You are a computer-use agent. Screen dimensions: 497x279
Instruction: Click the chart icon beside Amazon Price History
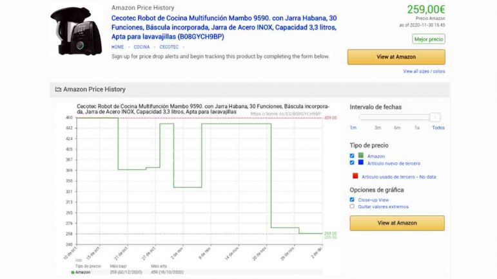point(58,89)
